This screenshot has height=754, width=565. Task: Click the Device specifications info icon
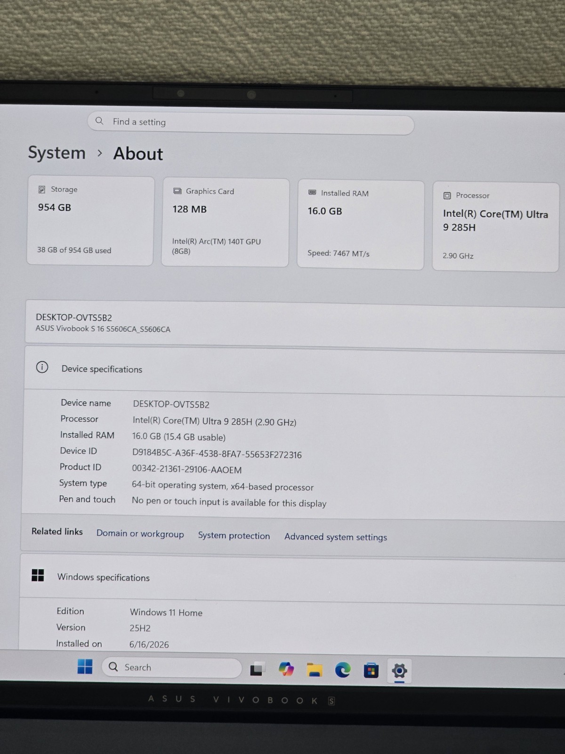point(42,367)
